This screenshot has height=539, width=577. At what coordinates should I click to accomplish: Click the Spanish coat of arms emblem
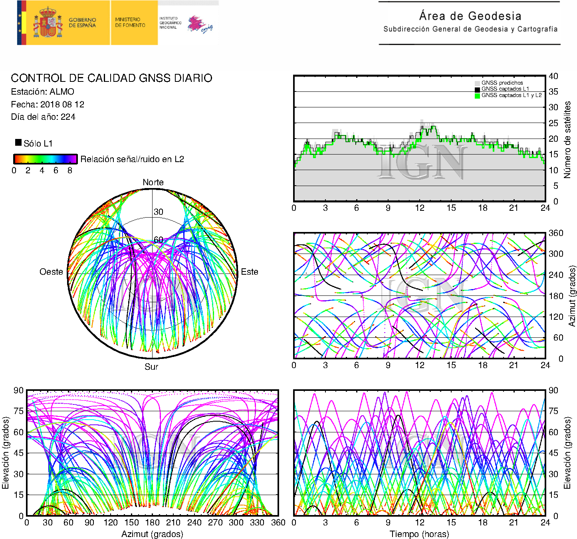(x=48, y=23)
